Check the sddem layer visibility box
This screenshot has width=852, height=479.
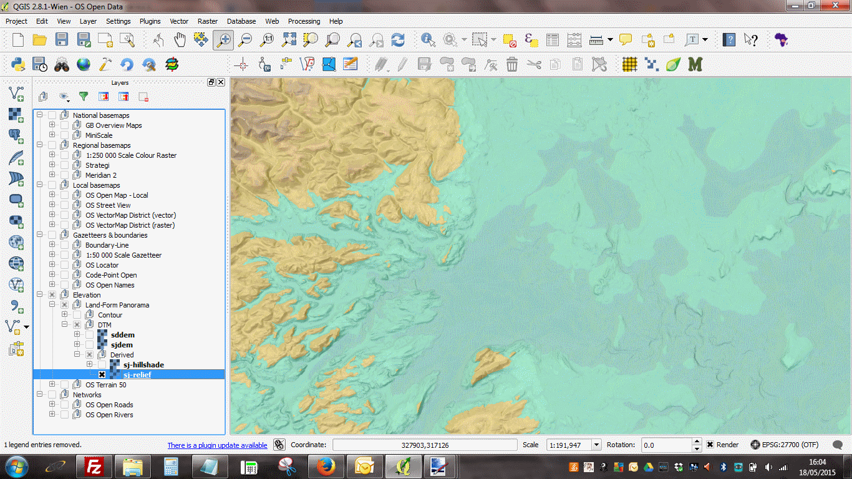coord(89,335)
